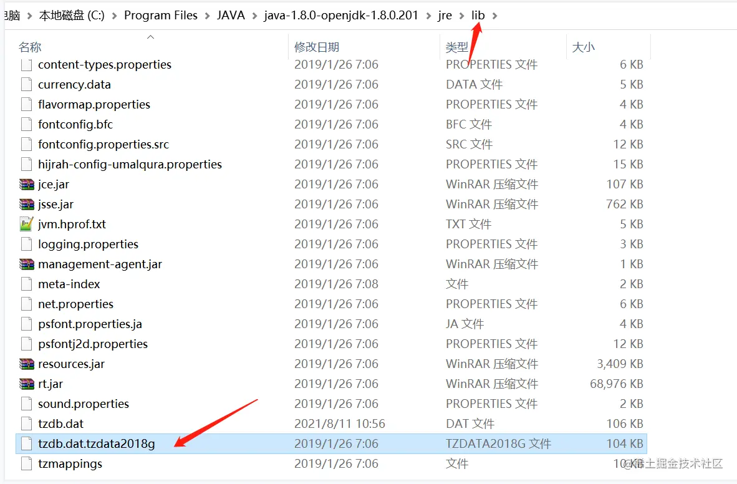
Task: Select file name tzmappings
Action: 70,464
